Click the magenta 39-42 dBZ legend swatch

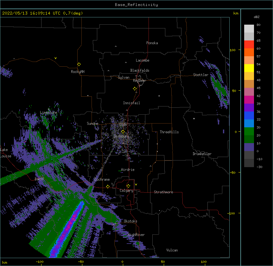pos(249,100)
